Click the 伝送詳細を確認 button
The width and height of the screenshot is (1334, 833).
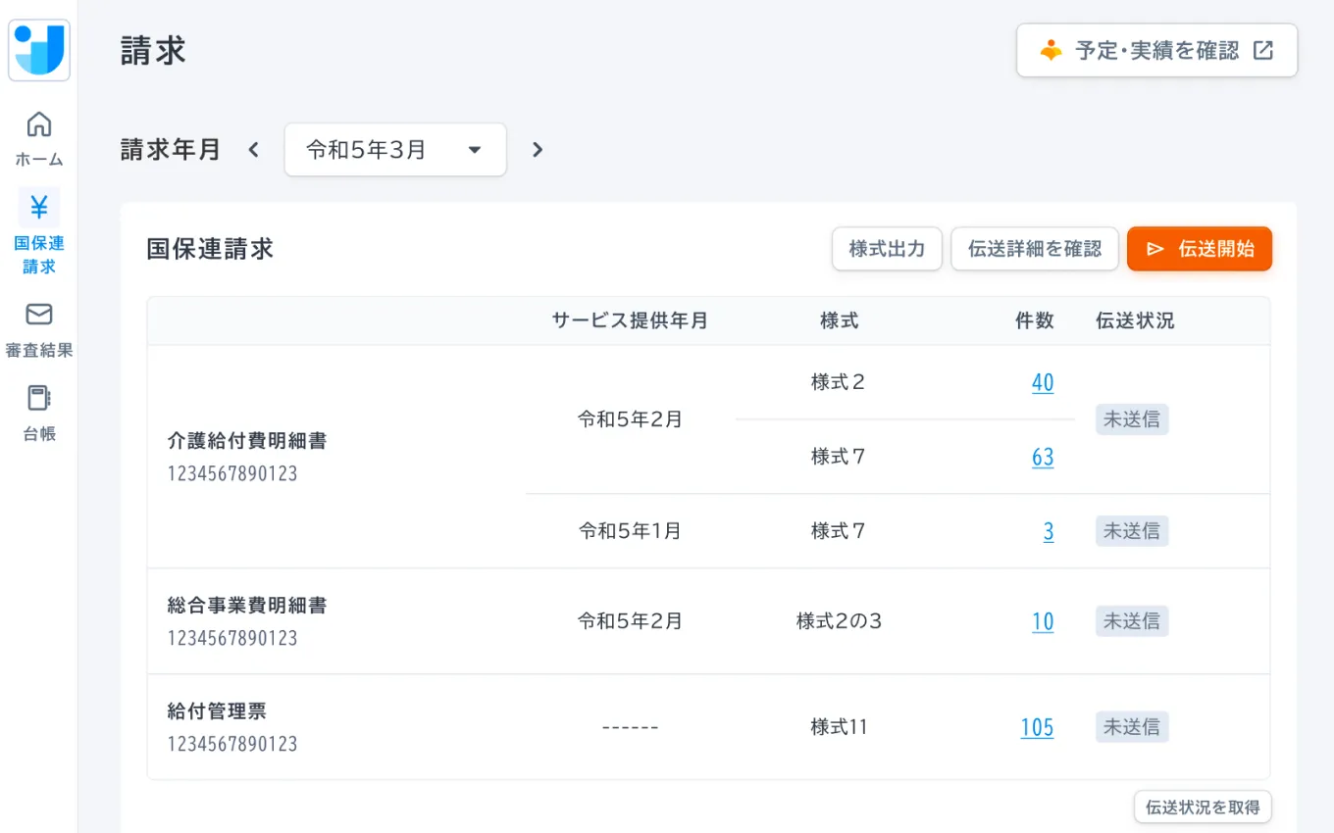[1035, 248]
